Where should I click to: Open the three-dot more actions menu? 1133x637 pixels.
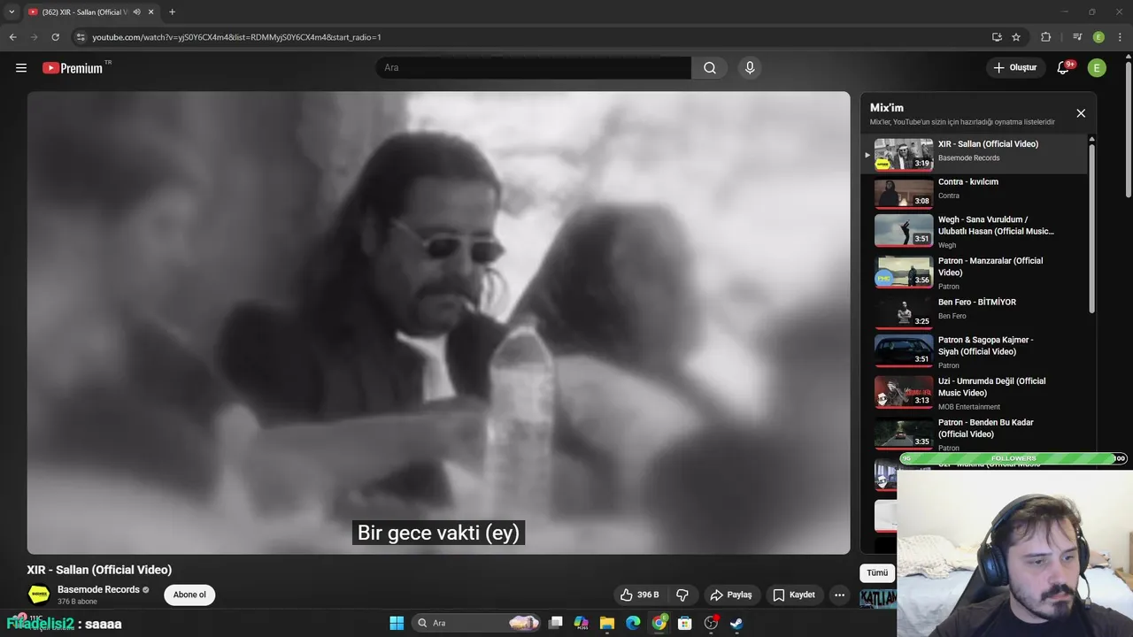click(x=839, y=595)
